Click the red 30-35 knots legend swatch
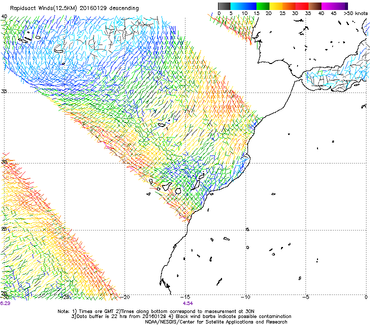The image size is (370, 325). pyautogui.click(x=302, y=6)
